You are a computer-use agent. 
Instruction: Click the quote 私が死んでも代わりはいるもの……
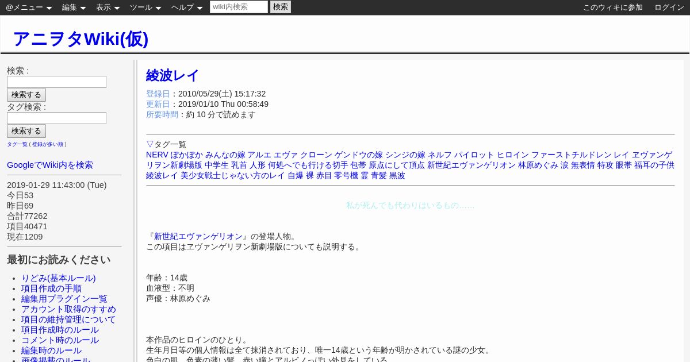(x=410, y=205)
